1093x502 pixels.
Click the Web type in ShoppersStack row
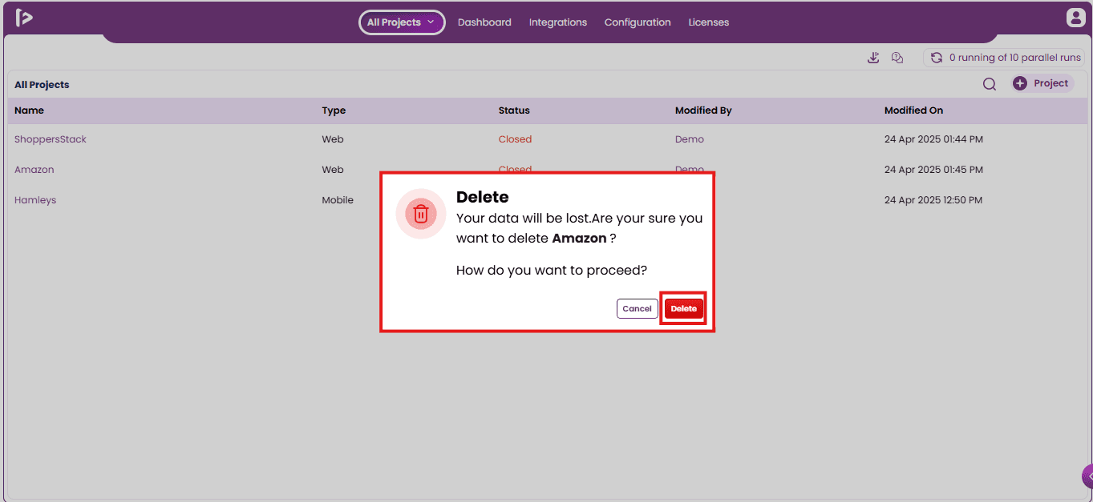(333, 139)
